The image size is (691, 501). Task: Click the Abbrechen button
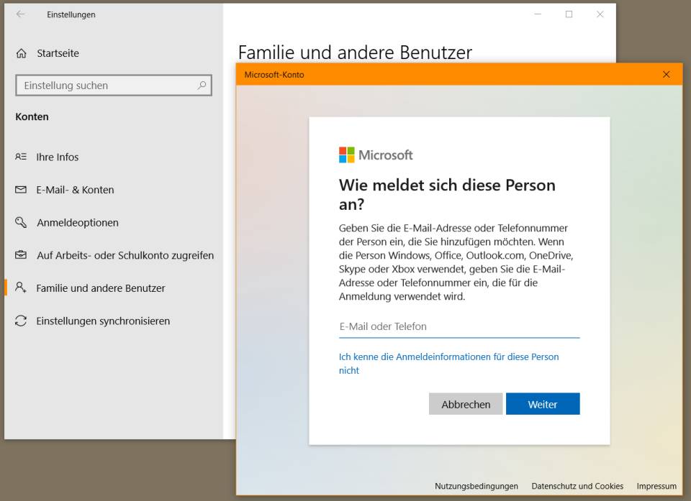pos(466,404)
